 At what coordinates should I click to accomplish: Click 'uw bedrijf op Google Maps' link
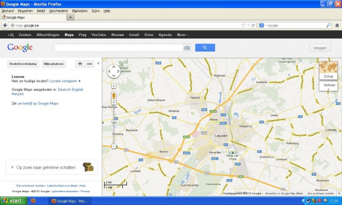pos(38,103)
